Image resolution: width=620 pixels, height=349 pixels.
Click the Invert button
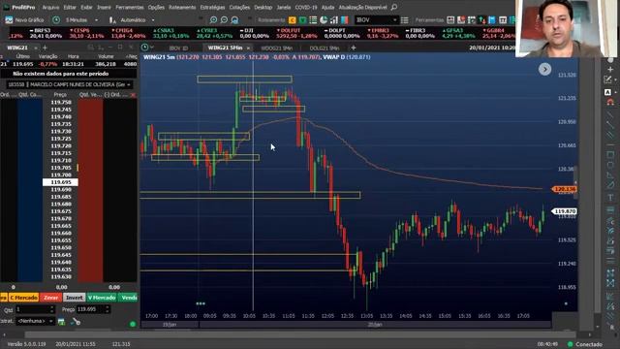click(x=74, y=298)
